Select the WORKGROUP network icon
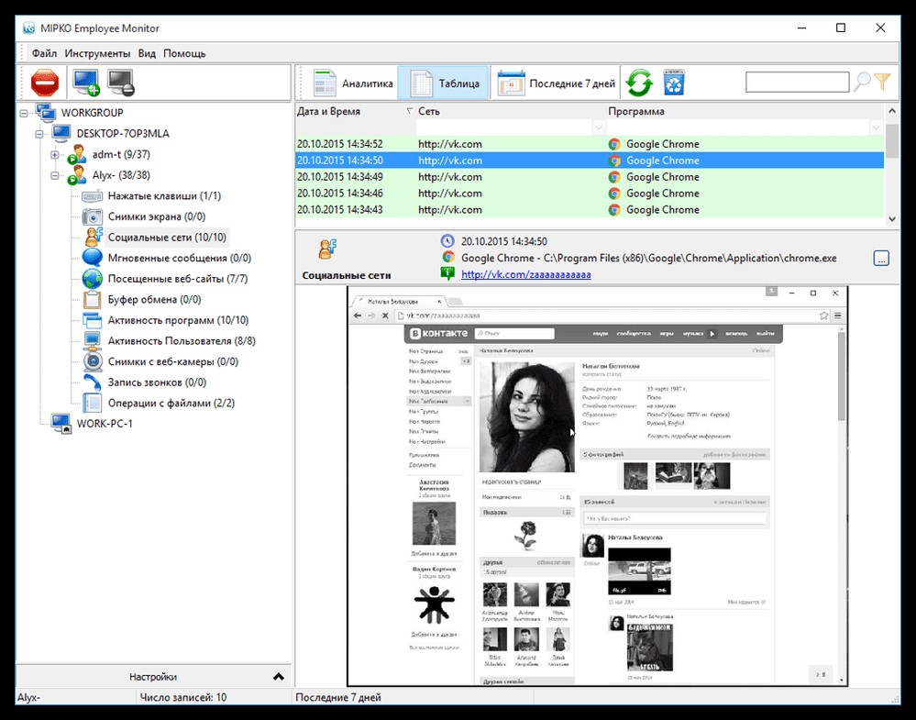Screen dimensions: 916x720 coord(46,112)
